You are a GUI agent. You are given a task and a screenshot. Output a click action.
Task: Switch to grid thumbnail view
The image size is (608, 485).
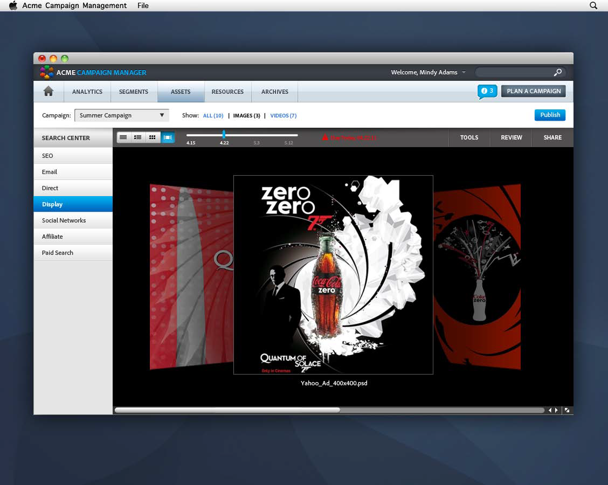point(153,137)
